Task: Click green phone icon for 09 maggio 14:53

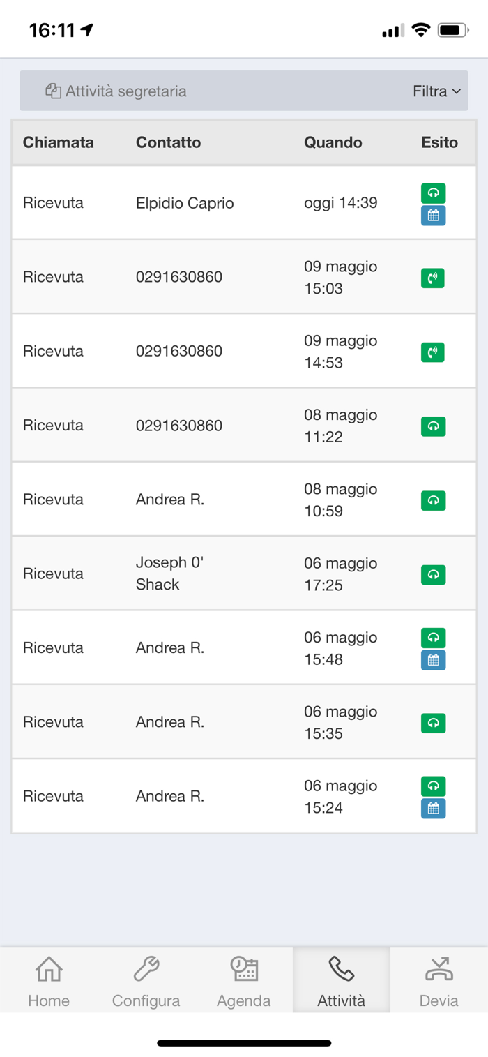Action: pyautogui.click(x=433, y=352)
